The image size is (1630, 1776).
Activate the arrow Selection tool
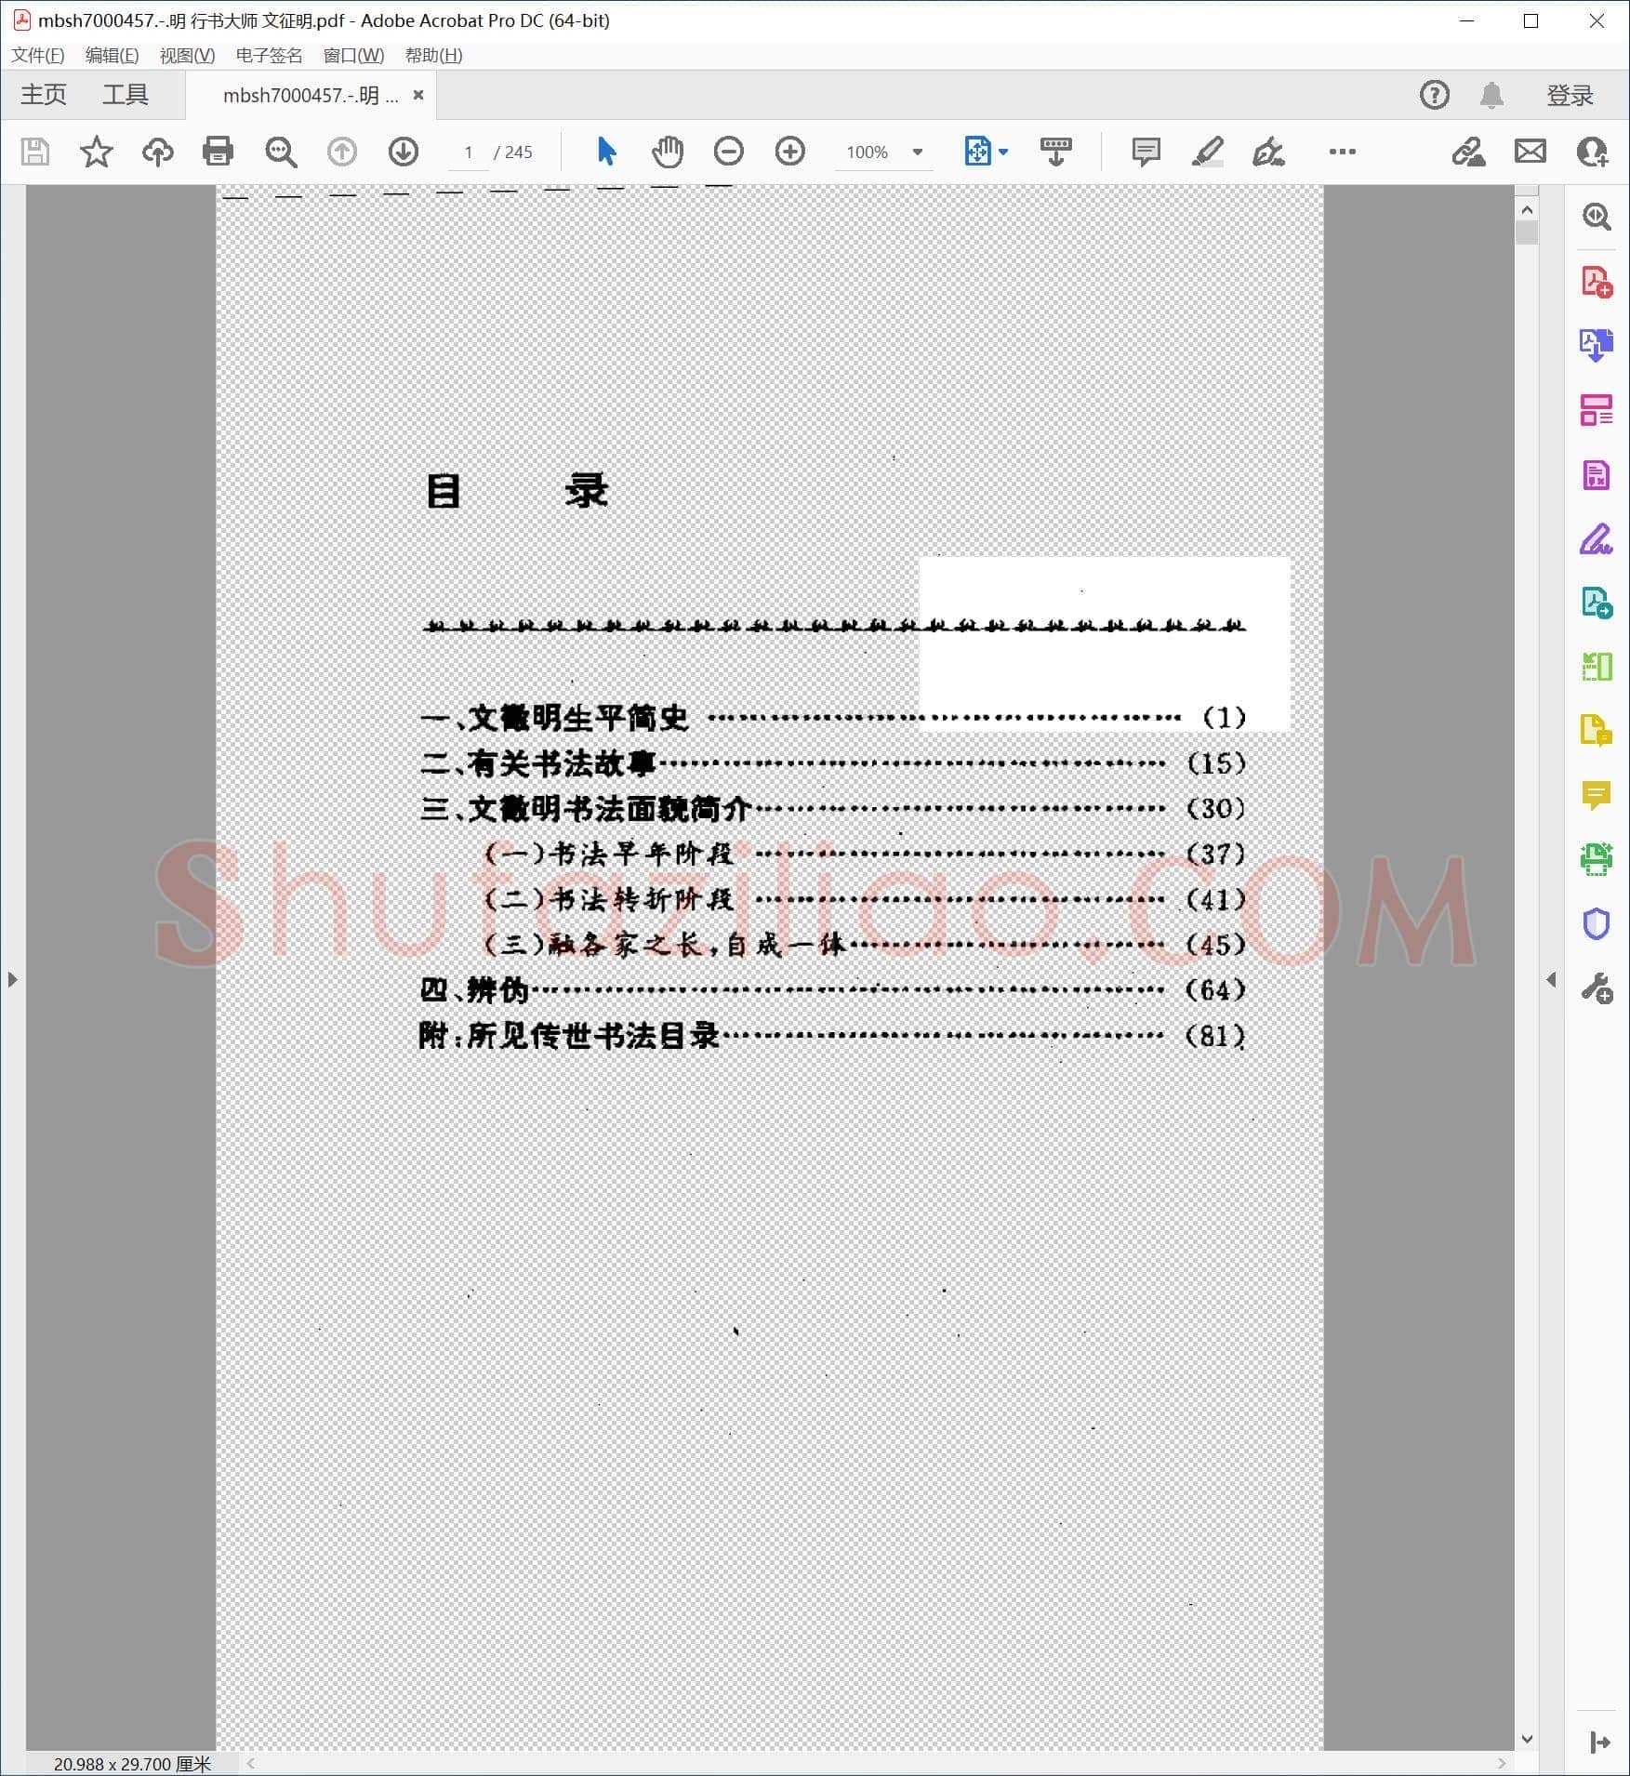pyautogui.click(x=606, y=152)
